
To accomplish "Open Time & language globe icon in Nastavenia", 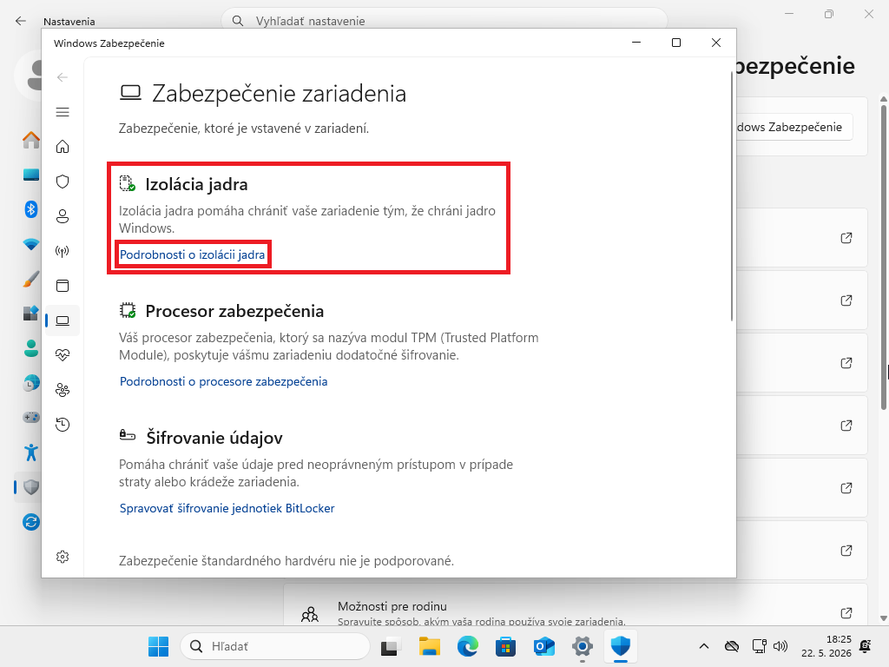I will coord(30,383).
